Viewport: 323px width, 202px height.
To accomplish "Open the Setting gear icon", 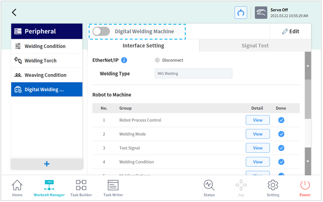I will click(273, 188).
